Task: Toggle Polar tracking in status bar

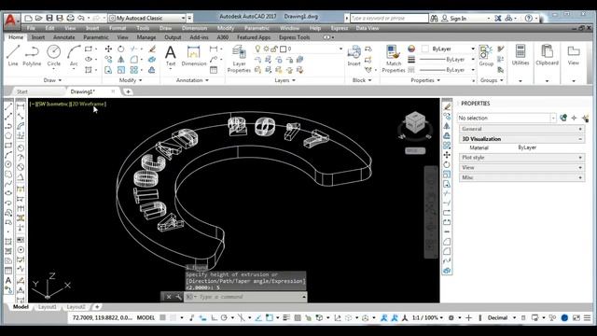Action: [224, 317]
